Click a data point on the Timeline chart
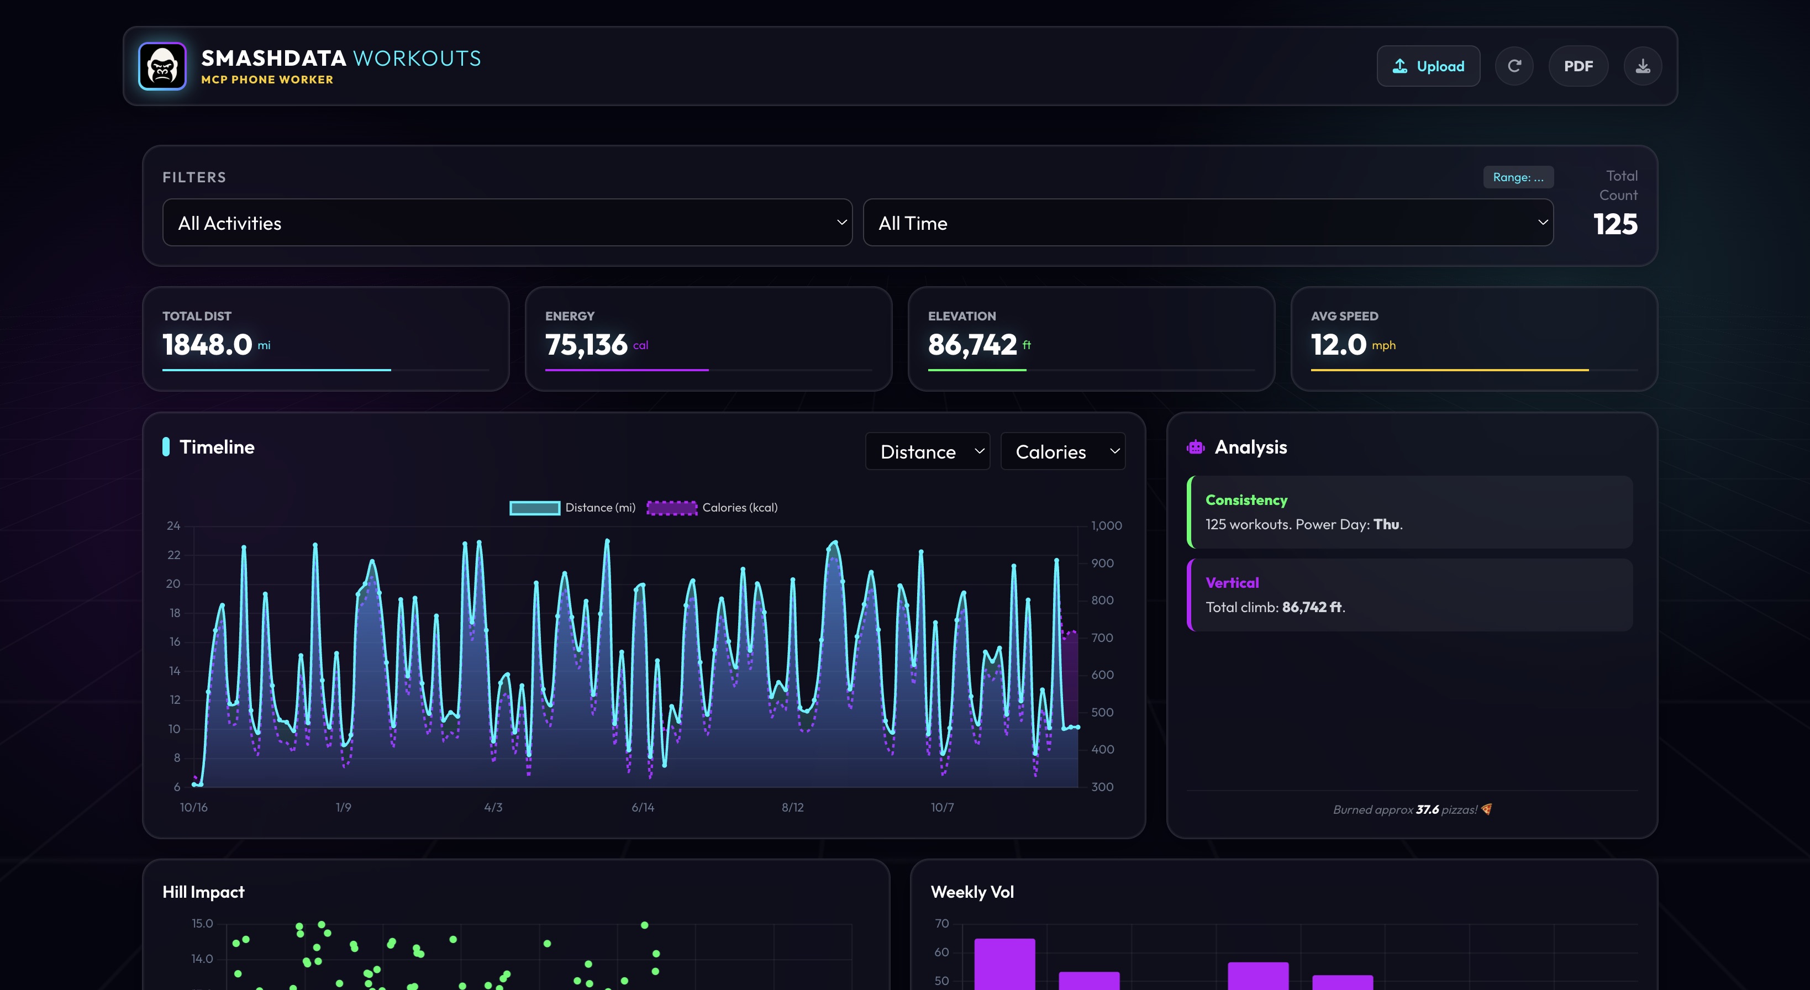Image resolution: width=1810 pixels, height=990 pixels. click(x=607, y=541)
